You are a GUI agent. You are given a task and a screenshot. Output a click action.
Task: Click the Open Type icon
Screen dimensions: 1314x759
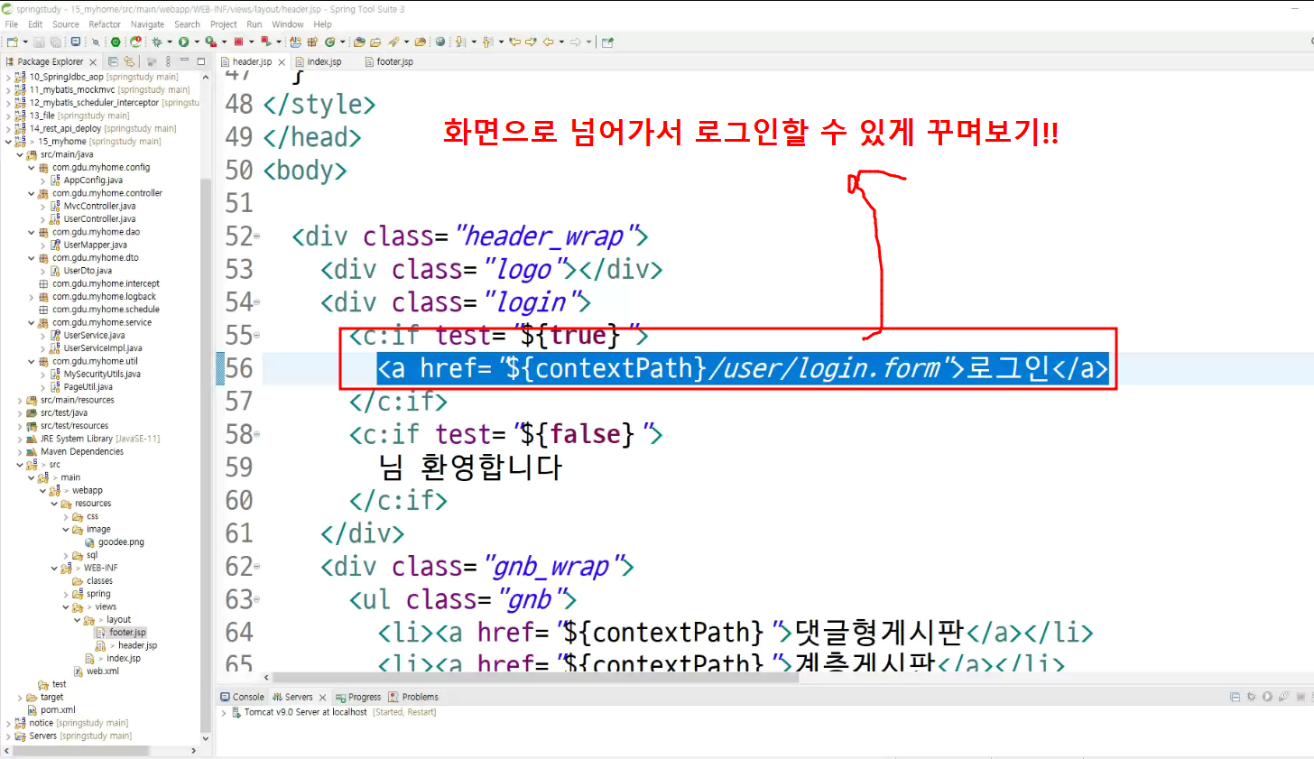pos(359,42)
